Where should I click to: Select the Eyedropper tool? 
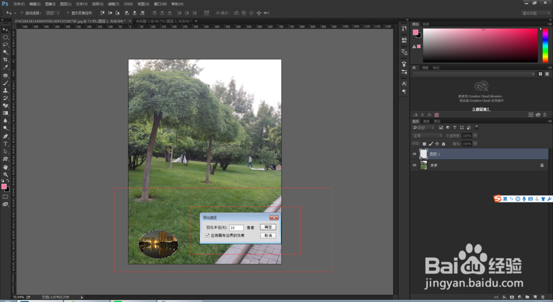(6, 67)
